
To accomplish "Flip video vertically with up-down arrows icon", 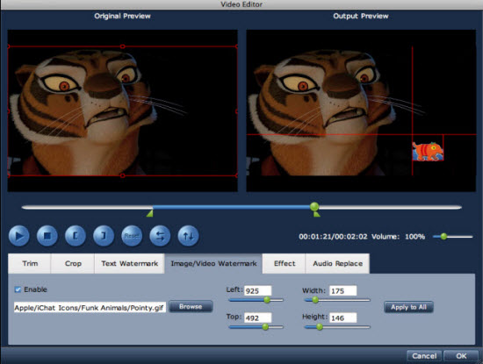I will [188, 236].
